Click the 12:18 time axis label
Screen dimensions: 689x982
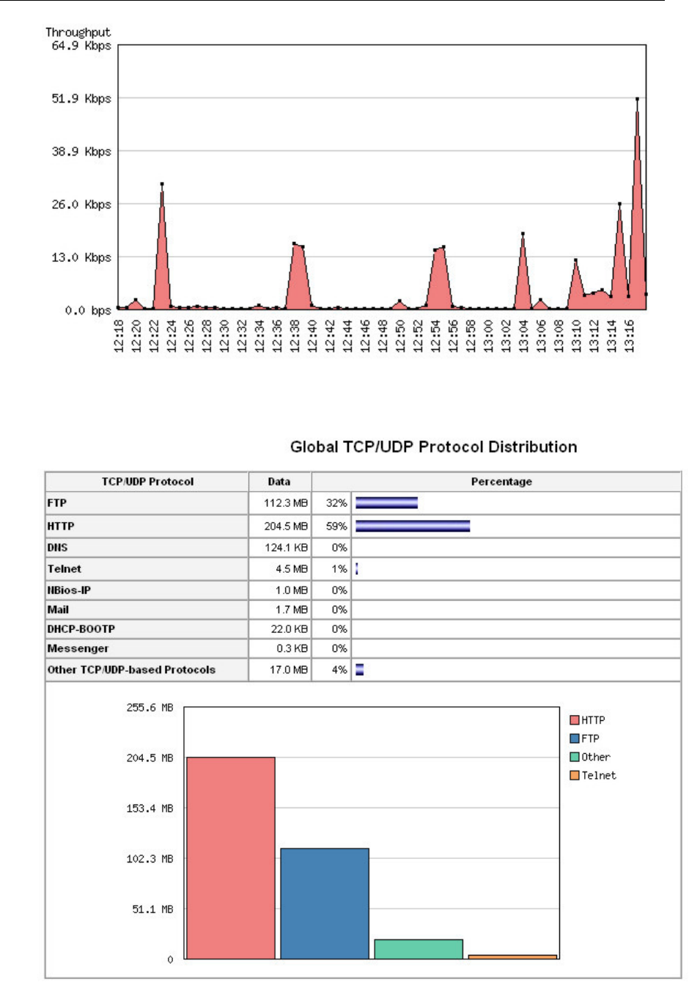click(119, 336)
